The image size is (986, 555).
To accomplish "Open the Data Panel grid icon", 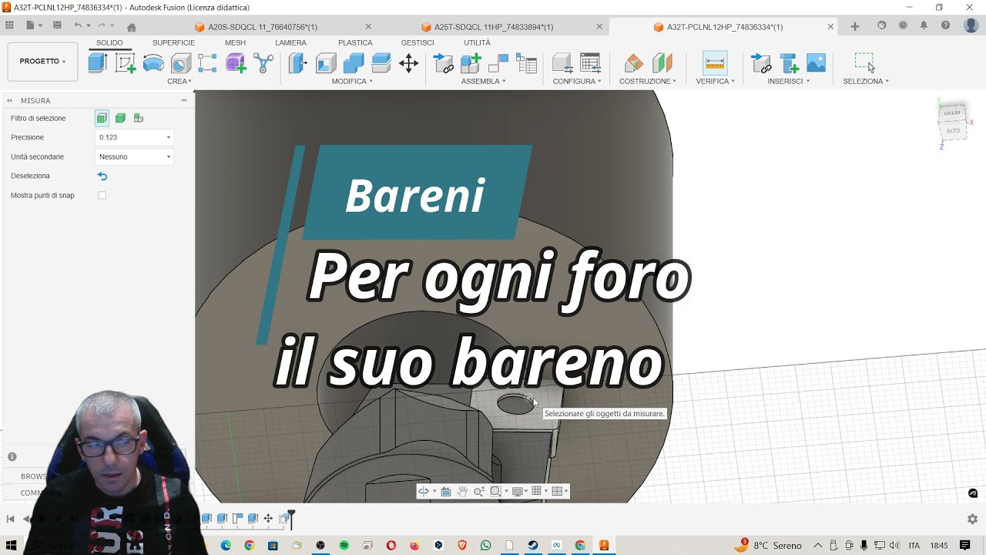I will click(9, 25).
